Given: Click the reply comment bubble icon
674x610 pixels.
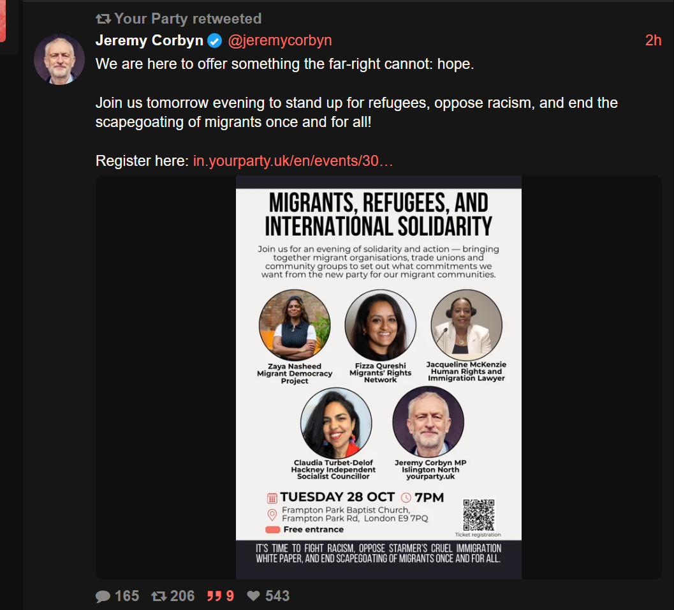Looking at the screenshot, I should 103,596.
